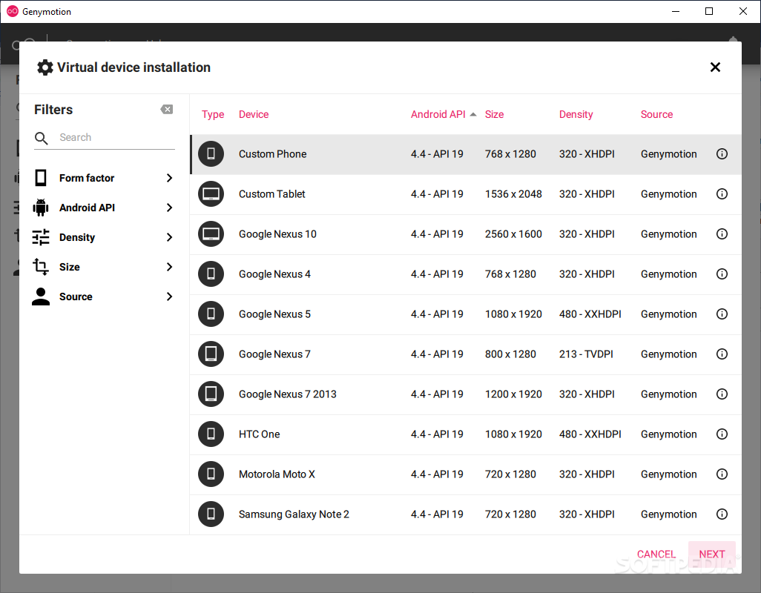Click the tablet type icon for Custom Tablet
Viewport: 761px width, 593px height.
pyautogui.click(x=211, y=194)
